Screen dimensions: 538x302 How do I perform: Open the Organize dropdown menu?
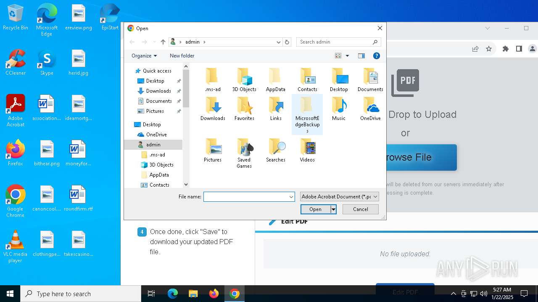pyautogui.click(x=144, y=56)
